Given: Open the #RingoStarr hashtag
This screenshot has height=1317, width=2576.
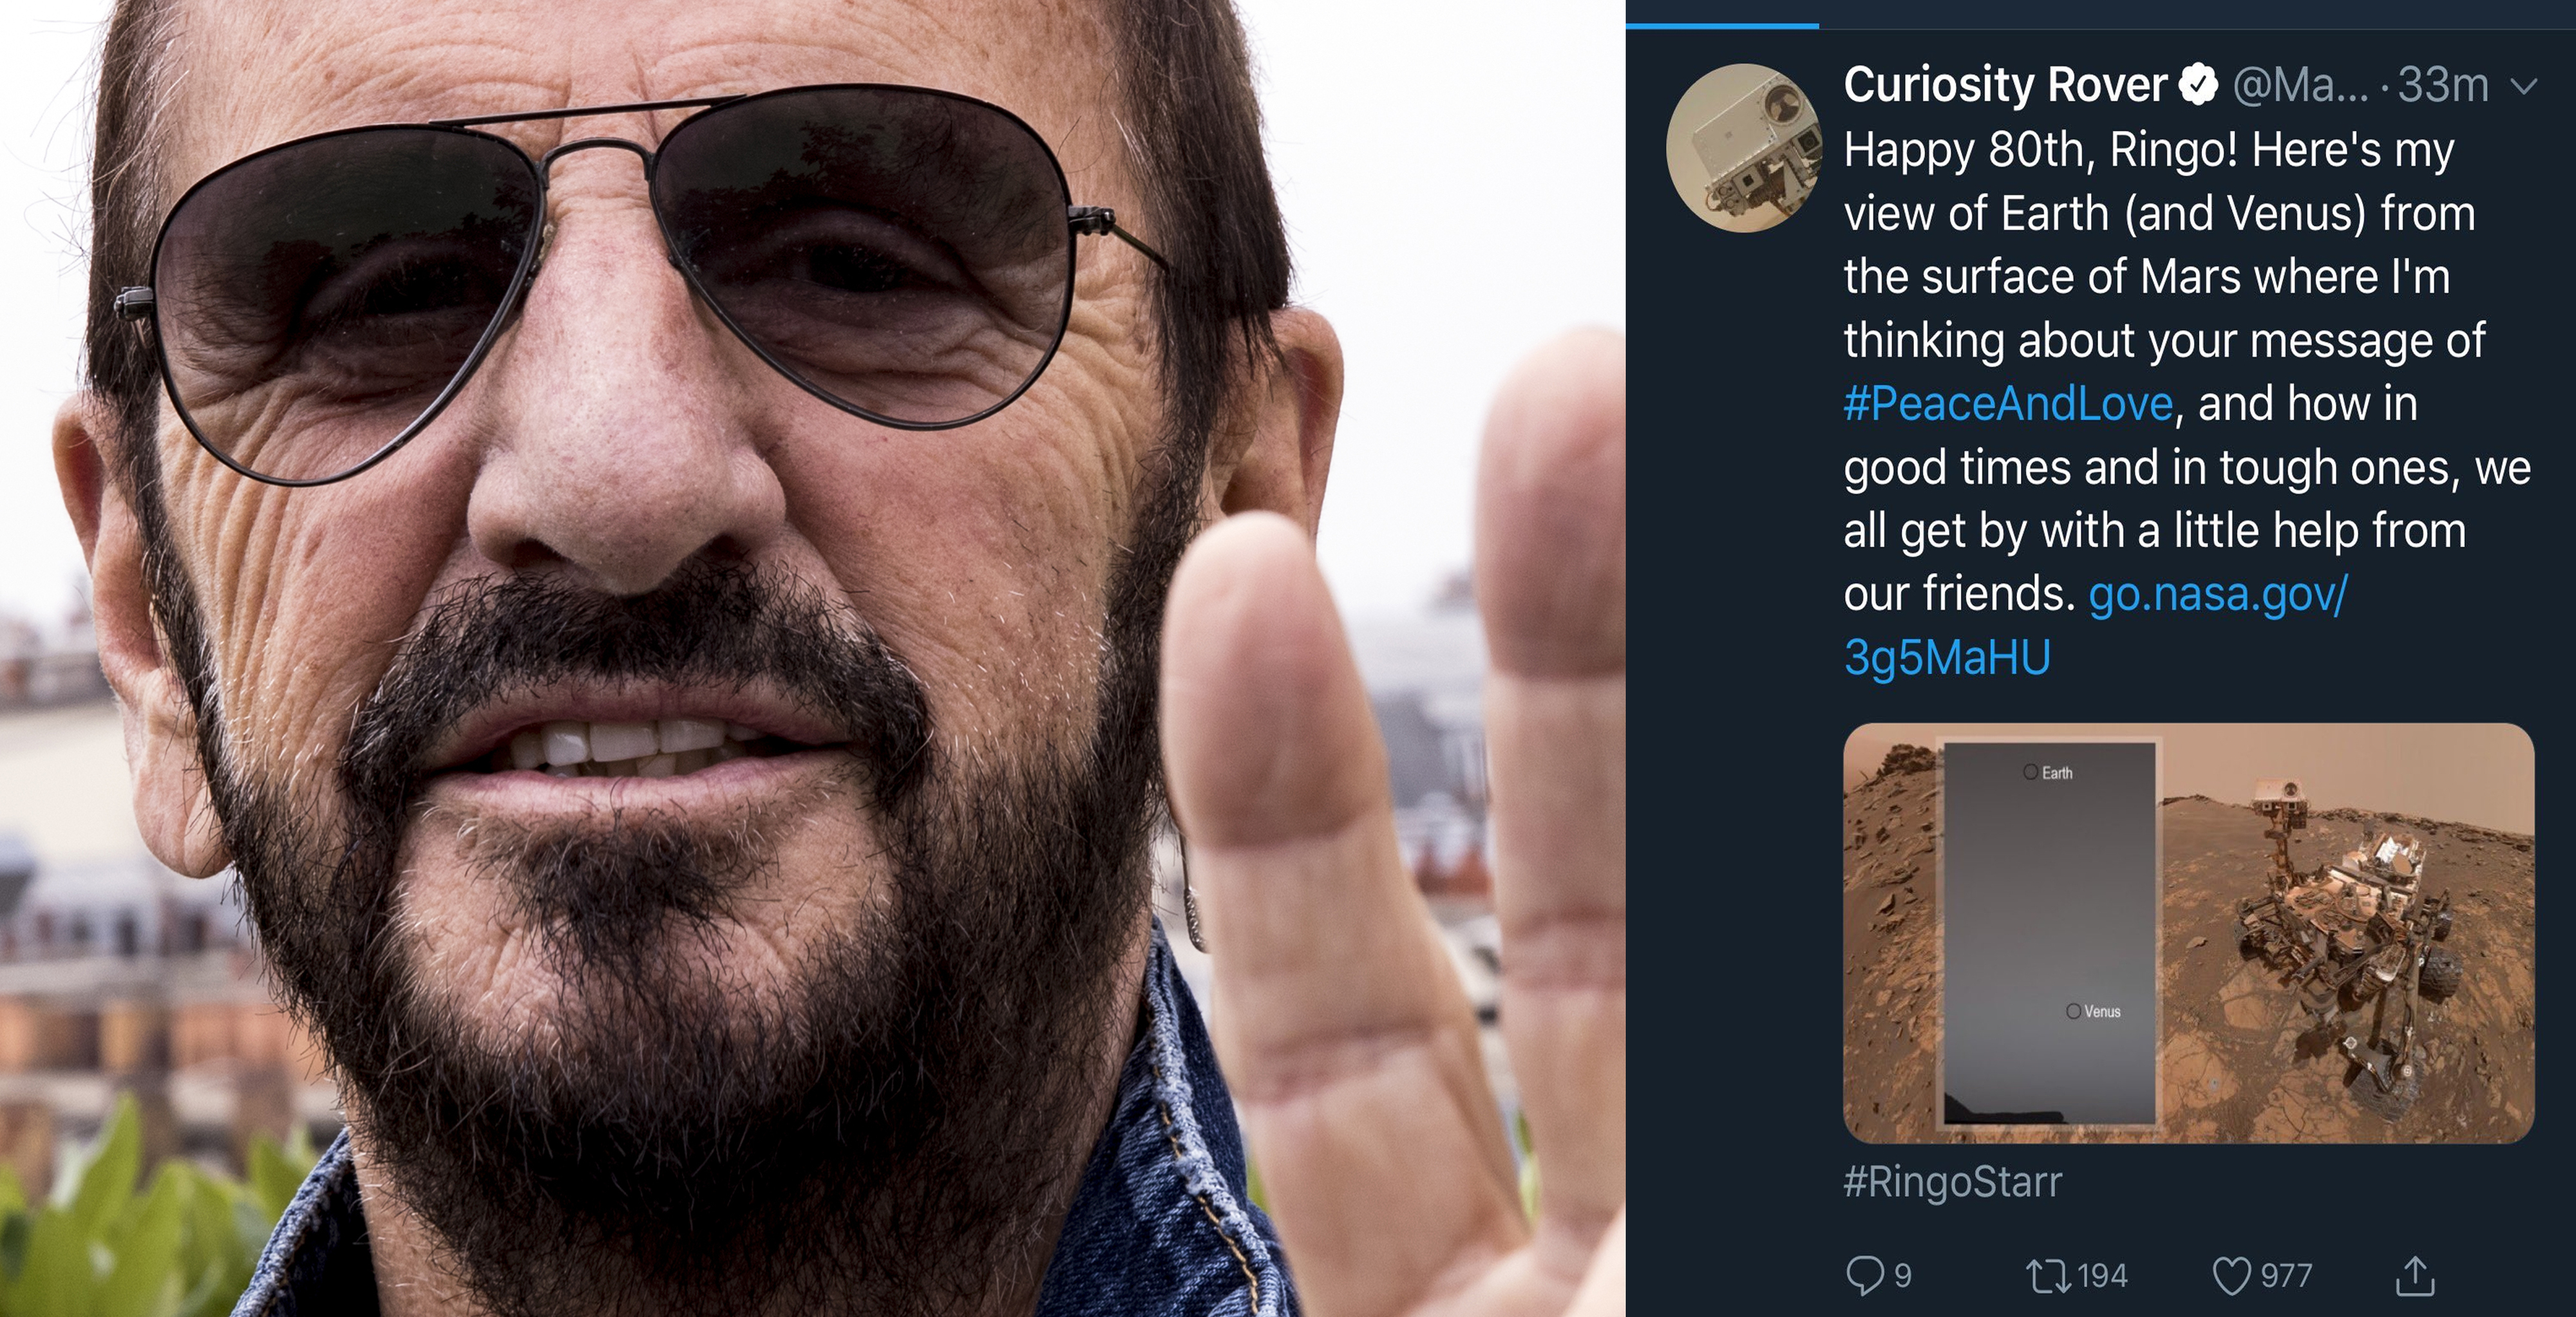Looking at the screenshot, I should pos(1952,1182).
